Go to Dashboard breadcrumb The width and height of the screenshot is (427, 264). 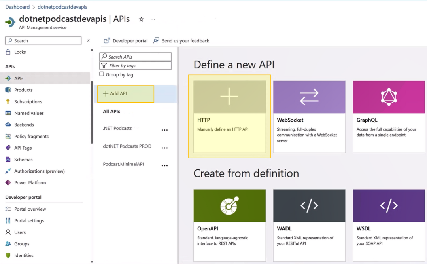click(17, 7)
